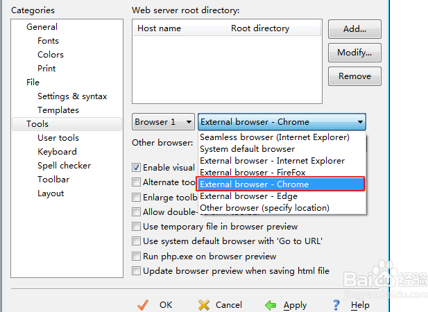Open Spell checker category in tree
428x312 pixels.
64,166
